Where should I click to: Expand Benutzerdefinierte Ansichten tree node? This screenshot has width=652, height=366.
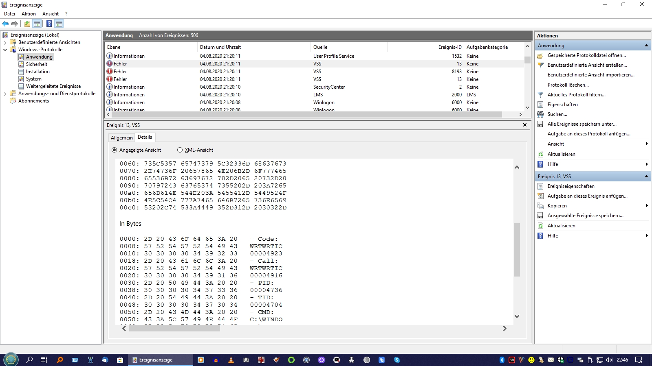5,42
